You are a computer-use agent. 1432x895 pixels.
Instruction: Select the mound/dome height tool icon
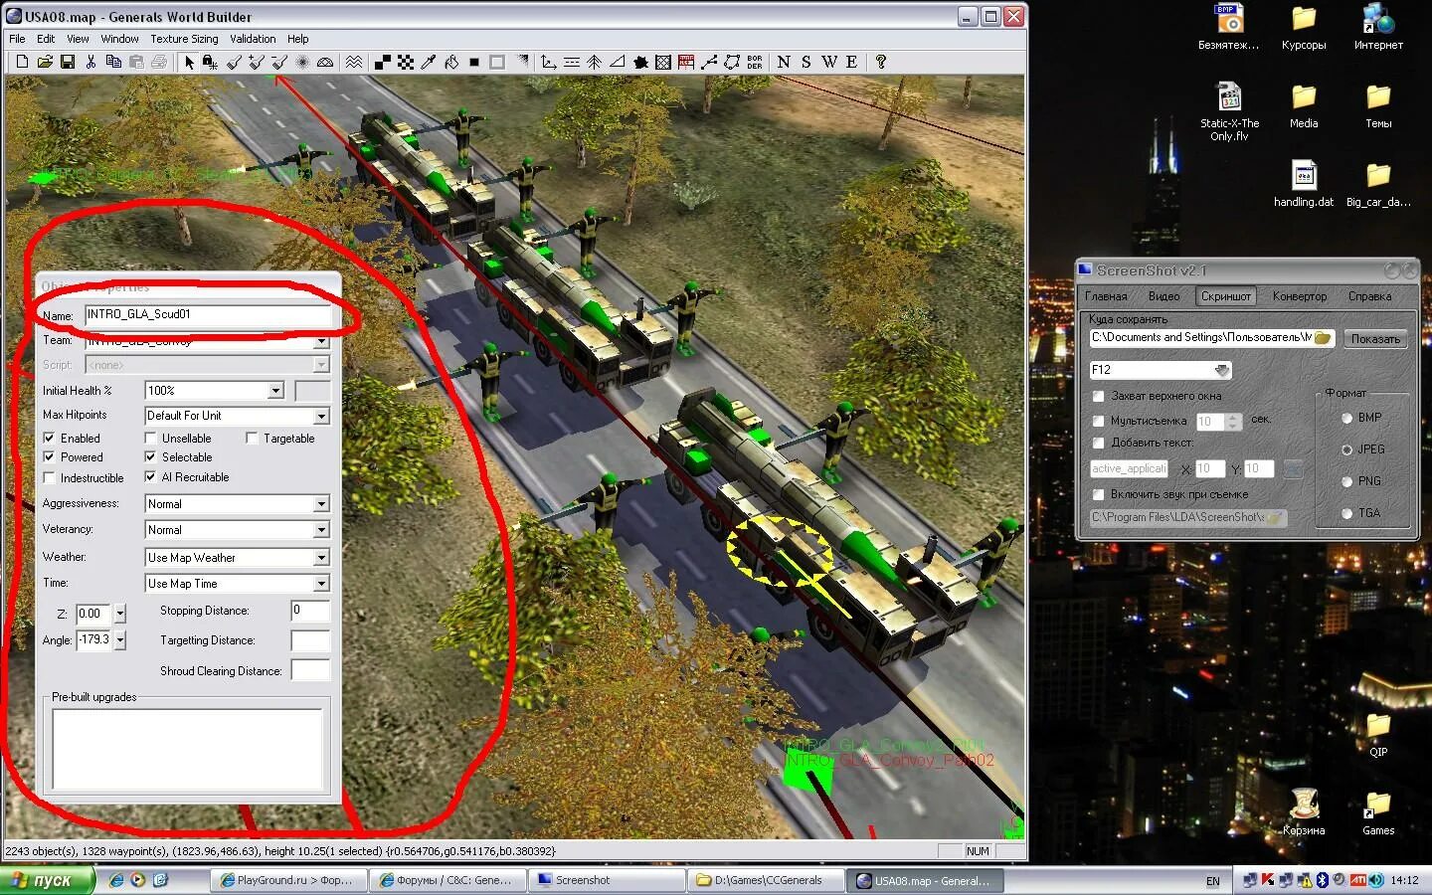pyautogui.click(x=325, y=62)
